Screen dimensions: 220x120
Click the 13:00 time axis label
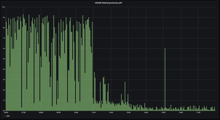click(x=128, y=112)
